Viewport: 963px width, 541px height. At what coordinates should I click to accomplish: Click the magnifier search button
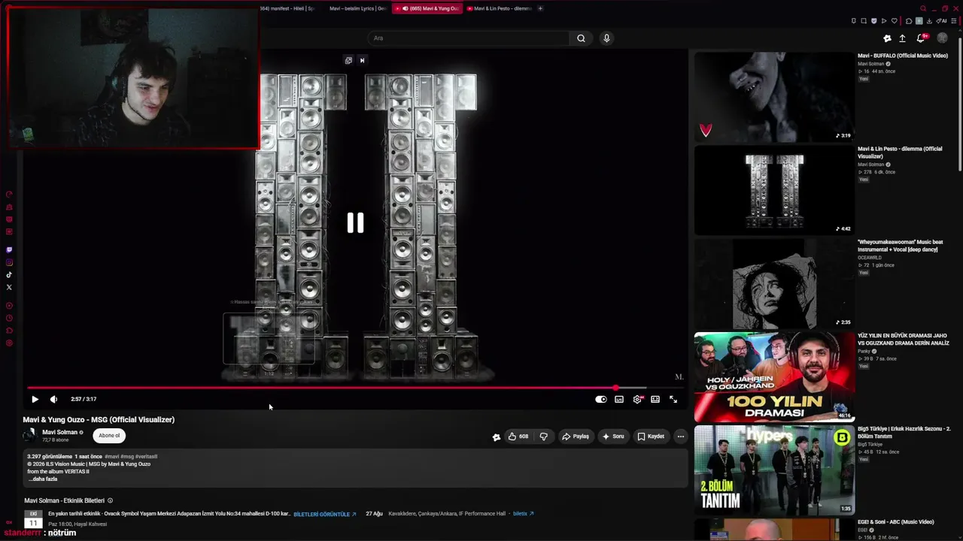(x=581, y=38)
